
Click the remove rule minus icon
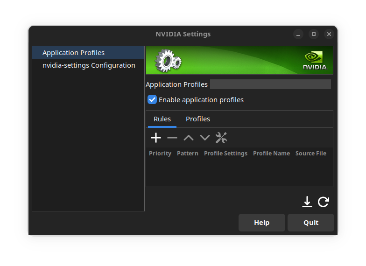(172, 138)
